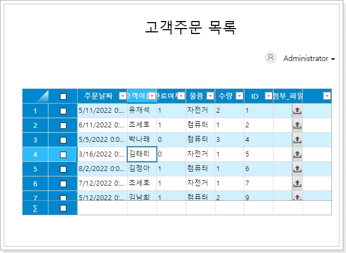Click the 유재석 cell in row 1

tap(141, 111)
